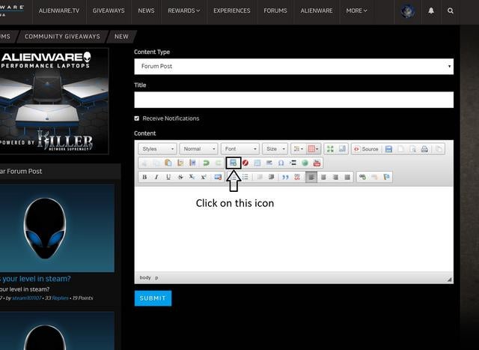Uncheck Receive Notifications
Viewport: 479px width, 350px height.
136,118
